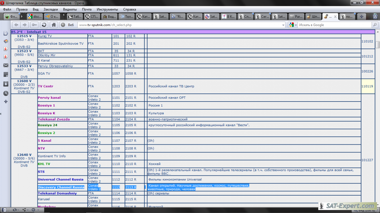
Task: Open the Telekanal Domashniy link
Action: 57,193
